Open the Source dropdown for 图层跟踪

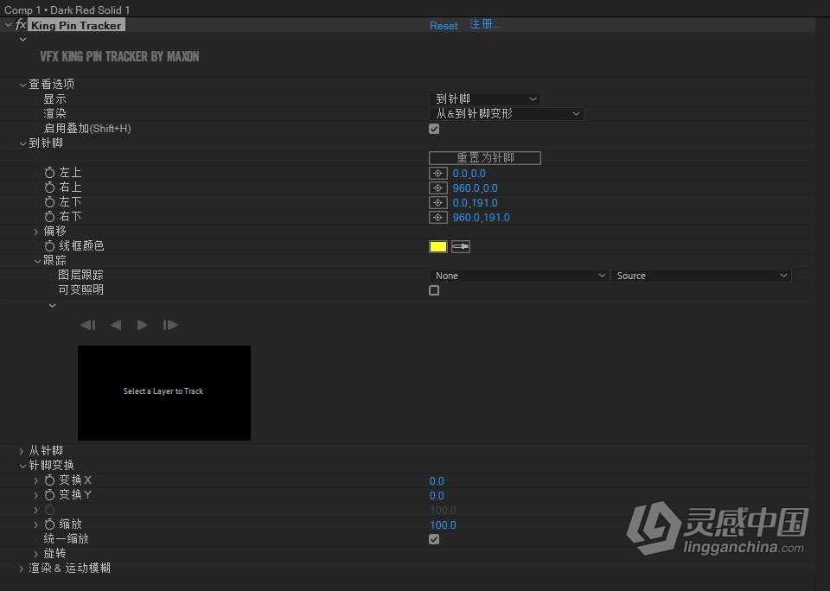[x=701, y=276]
